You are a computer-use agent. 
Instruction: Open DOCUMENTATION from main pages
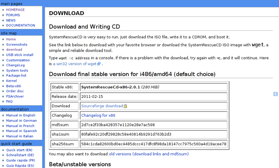[x=21, y=25]
